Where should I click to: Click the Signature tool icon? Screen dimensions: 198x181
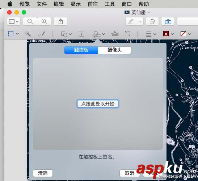(97, 34)
